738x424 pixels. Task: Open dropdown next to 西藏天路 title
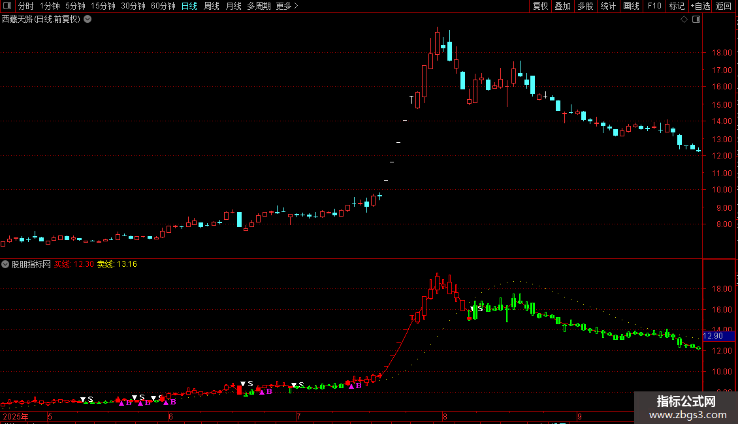(x=88, y=20)
